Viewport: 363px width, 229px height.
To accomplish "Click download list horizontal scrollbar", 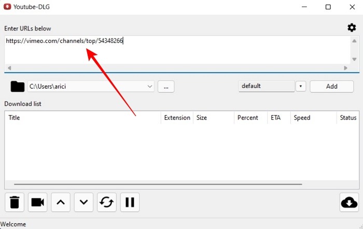I will [158, 184].
